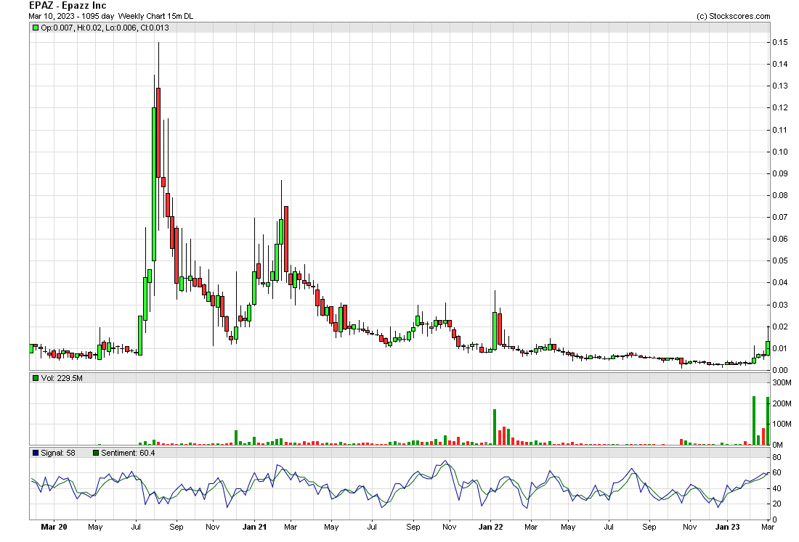Click the 'Mar 20' date axis label
Image resolution: width=799 pixels, height=542 pixels.
pos(54,527)
